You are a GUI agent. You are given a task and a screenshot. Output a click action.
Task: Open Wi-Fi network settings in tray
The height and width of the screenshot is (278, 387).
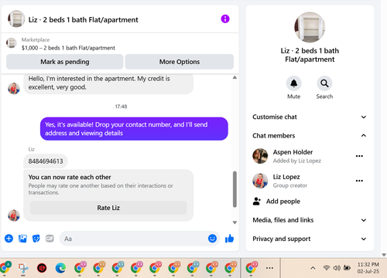click(327, 268)
